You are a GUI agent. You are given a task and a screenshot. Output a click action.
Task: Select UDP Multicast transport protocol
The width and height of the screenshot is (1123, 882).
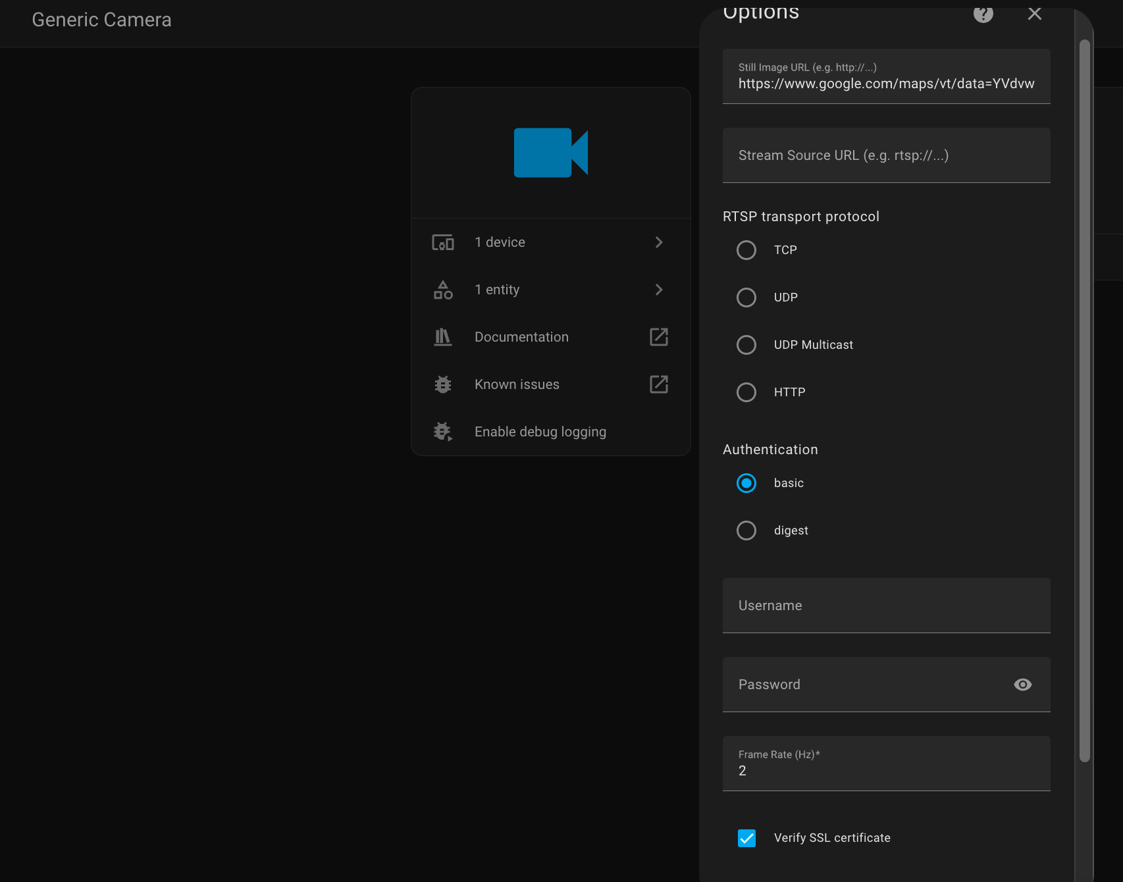pos(746,345)
